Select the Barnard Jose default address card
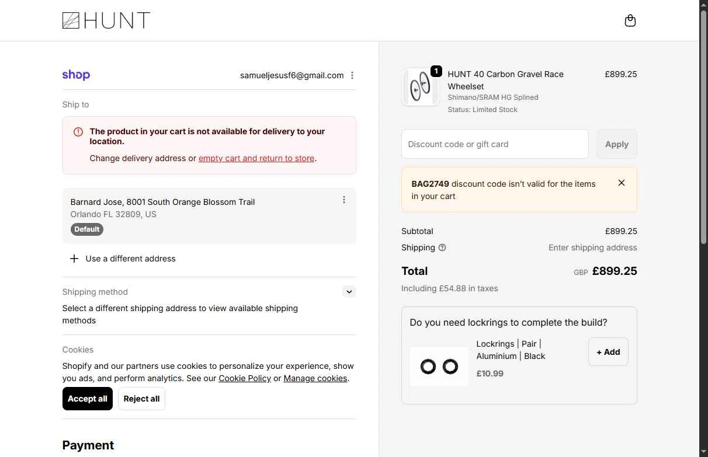 (209, 215)
